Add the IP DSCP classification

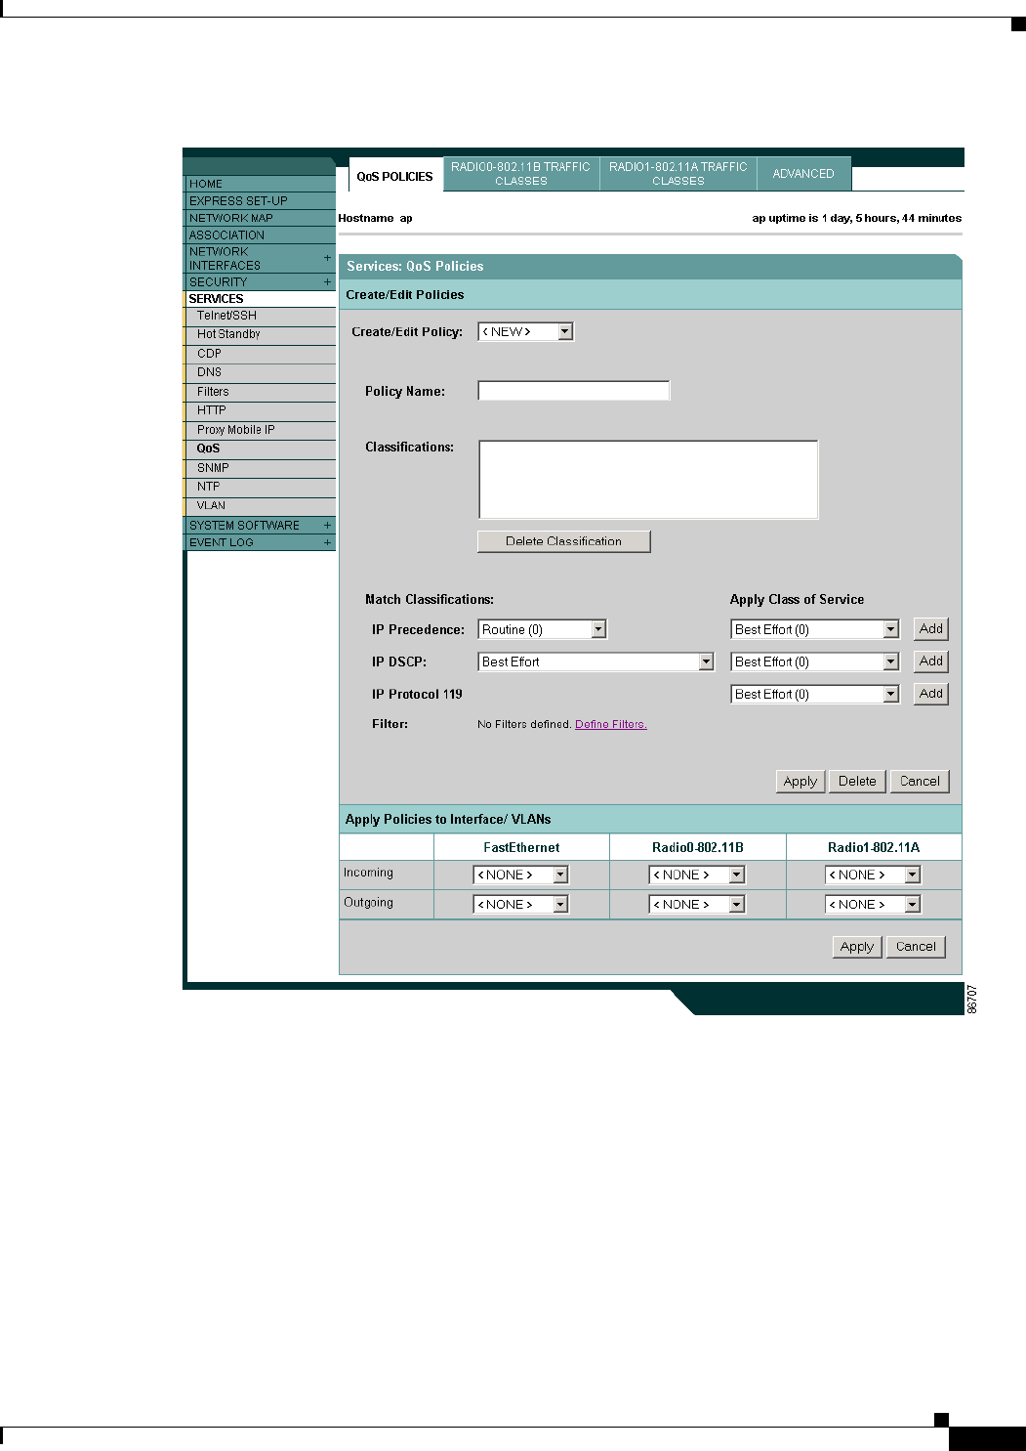(x=931, y=661)
